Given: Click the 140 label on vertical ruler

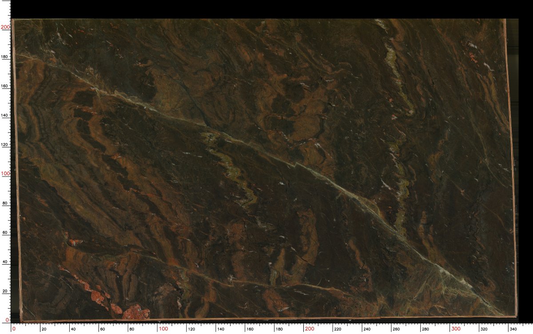Looking at the screenshot, I should click(x=5, y=115).
